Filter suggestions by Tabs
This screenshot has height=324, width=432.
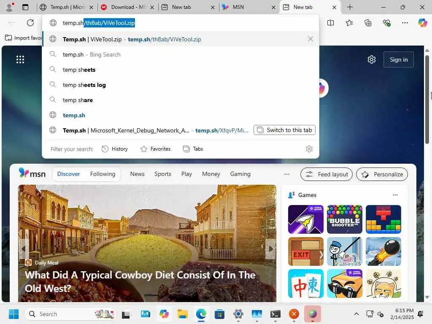tap(193, 149)
